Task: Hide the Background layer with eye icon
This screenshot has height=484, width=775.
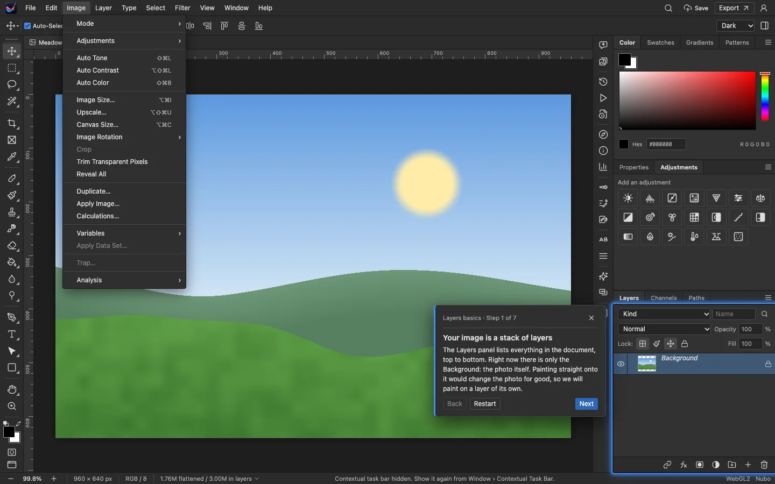Action: [x=621, y=364]
